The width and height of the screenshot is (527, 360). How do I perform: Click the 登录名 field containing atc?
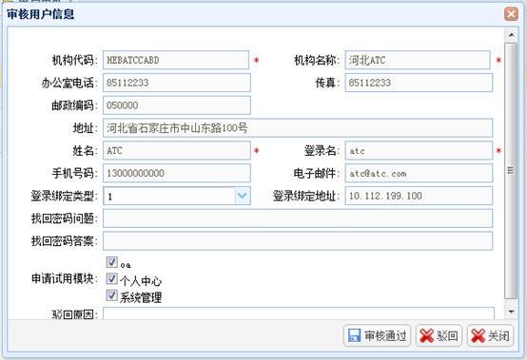419,150
